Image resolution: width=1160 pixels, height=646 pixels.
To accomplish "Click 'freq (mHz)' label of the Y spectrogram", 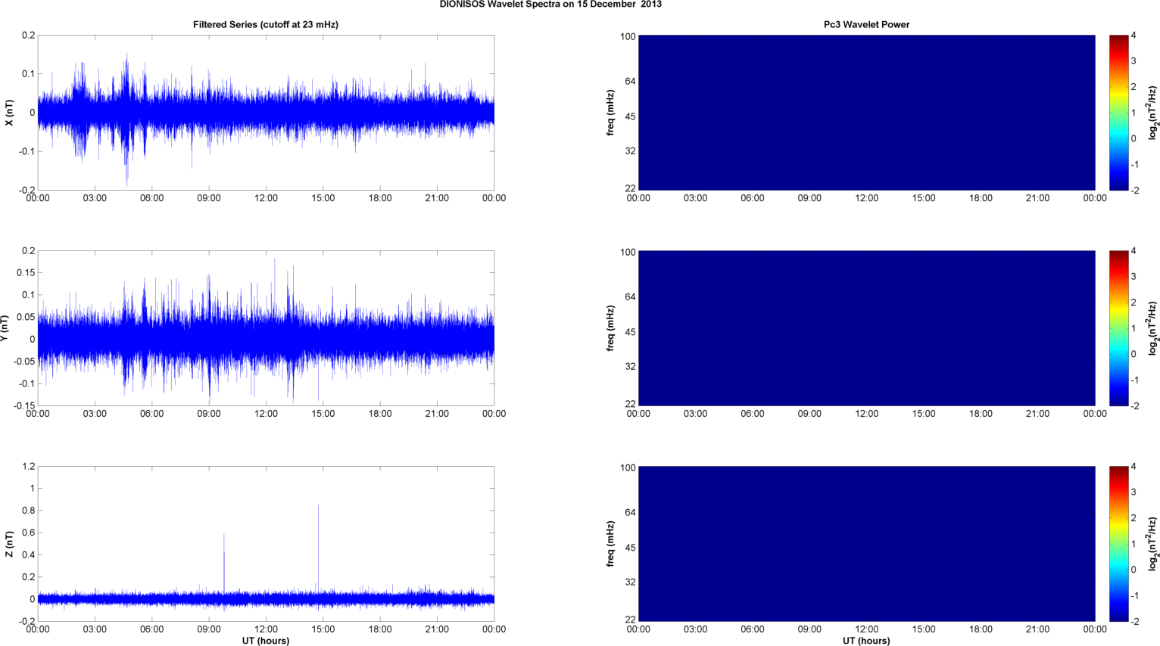I will click(x=610, y=328).
